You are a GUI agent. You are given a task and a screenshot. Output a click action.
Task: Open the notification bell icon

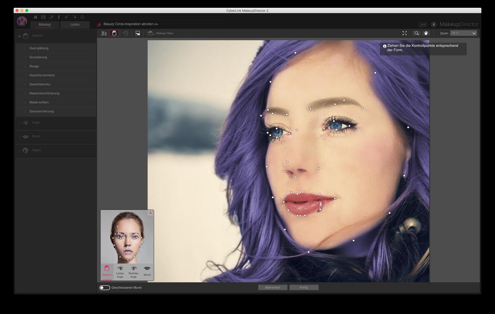click(x=434, y=24)
